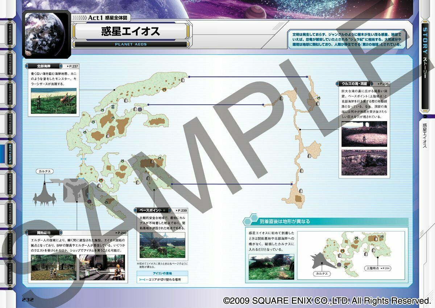Viewport: 435px width, 308px height.
Task: Click the ©2009 SQUARE ENIX copyright text
Action: 327,300
